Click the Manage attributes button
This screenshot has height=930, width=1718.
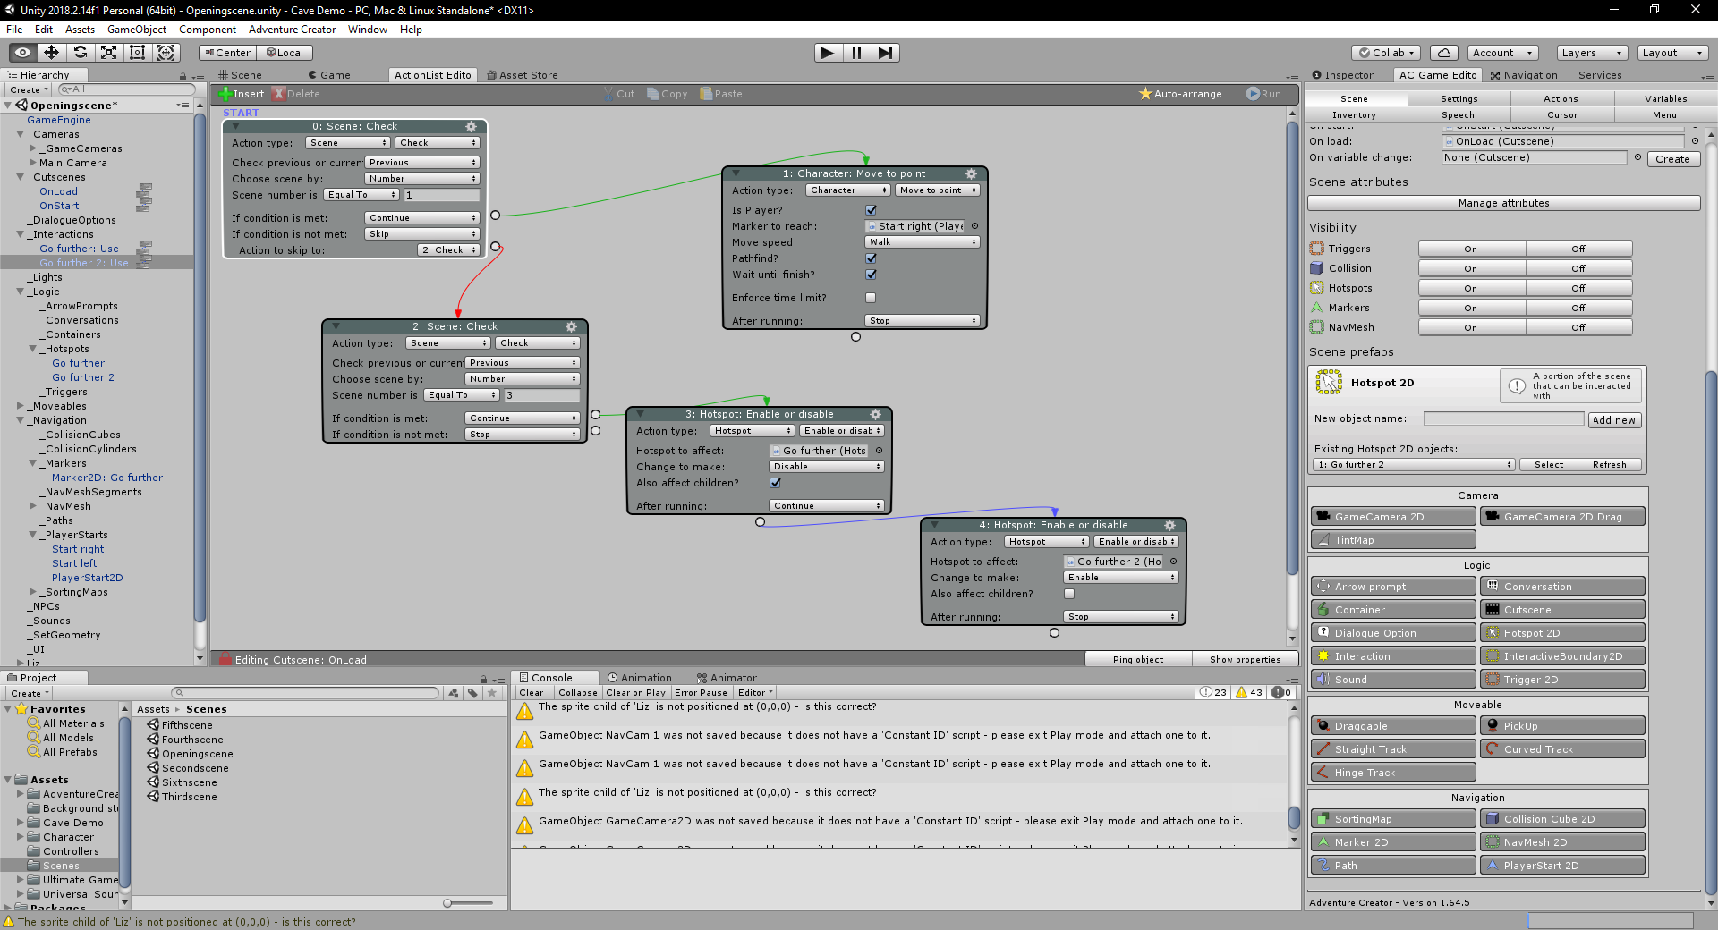tap(1503, 203)
